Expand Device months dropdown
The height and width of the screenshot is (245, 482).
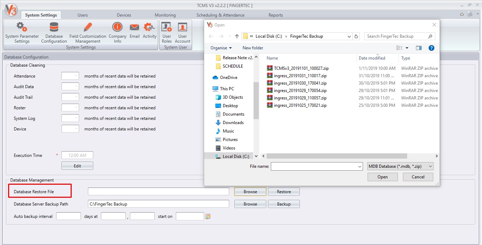click(x=76, y=129)
